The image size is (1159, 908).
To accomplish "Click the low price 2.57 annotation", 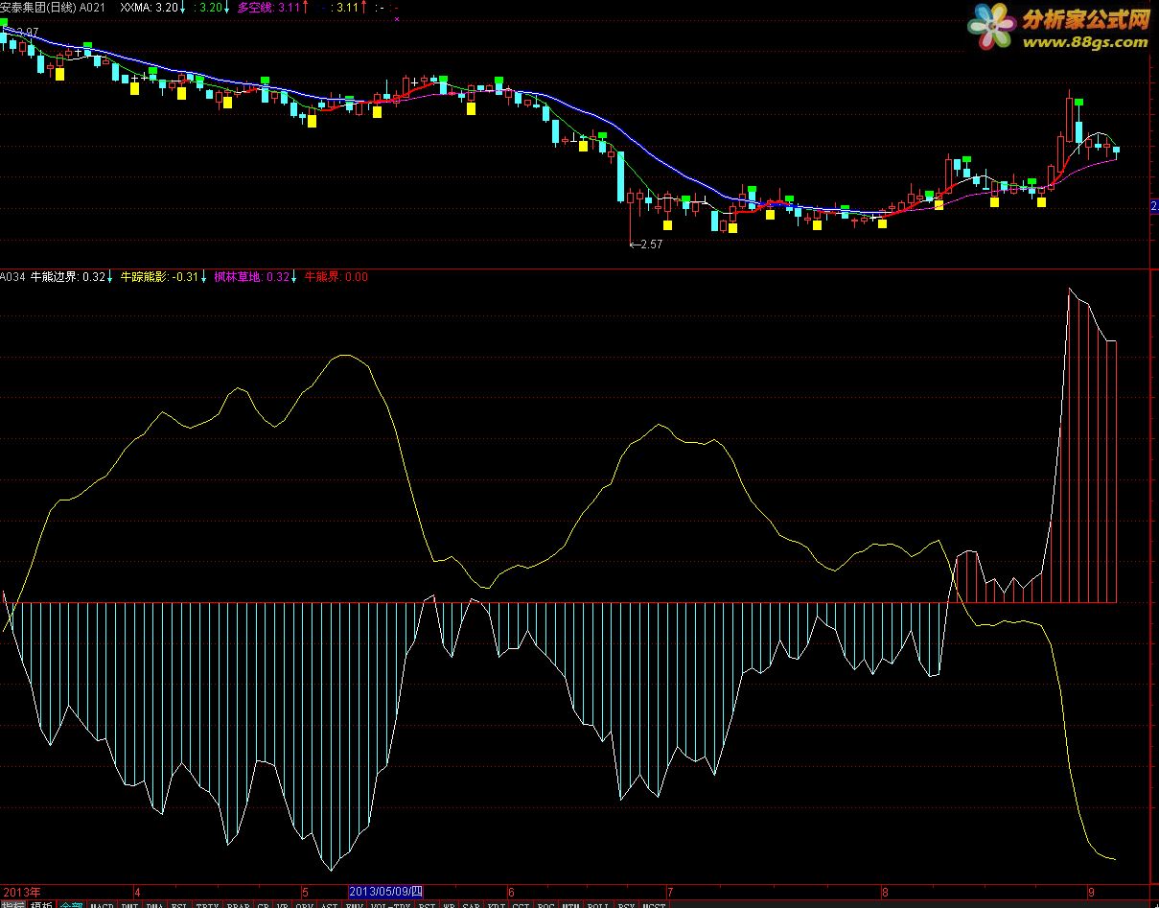I will (645, 244).
